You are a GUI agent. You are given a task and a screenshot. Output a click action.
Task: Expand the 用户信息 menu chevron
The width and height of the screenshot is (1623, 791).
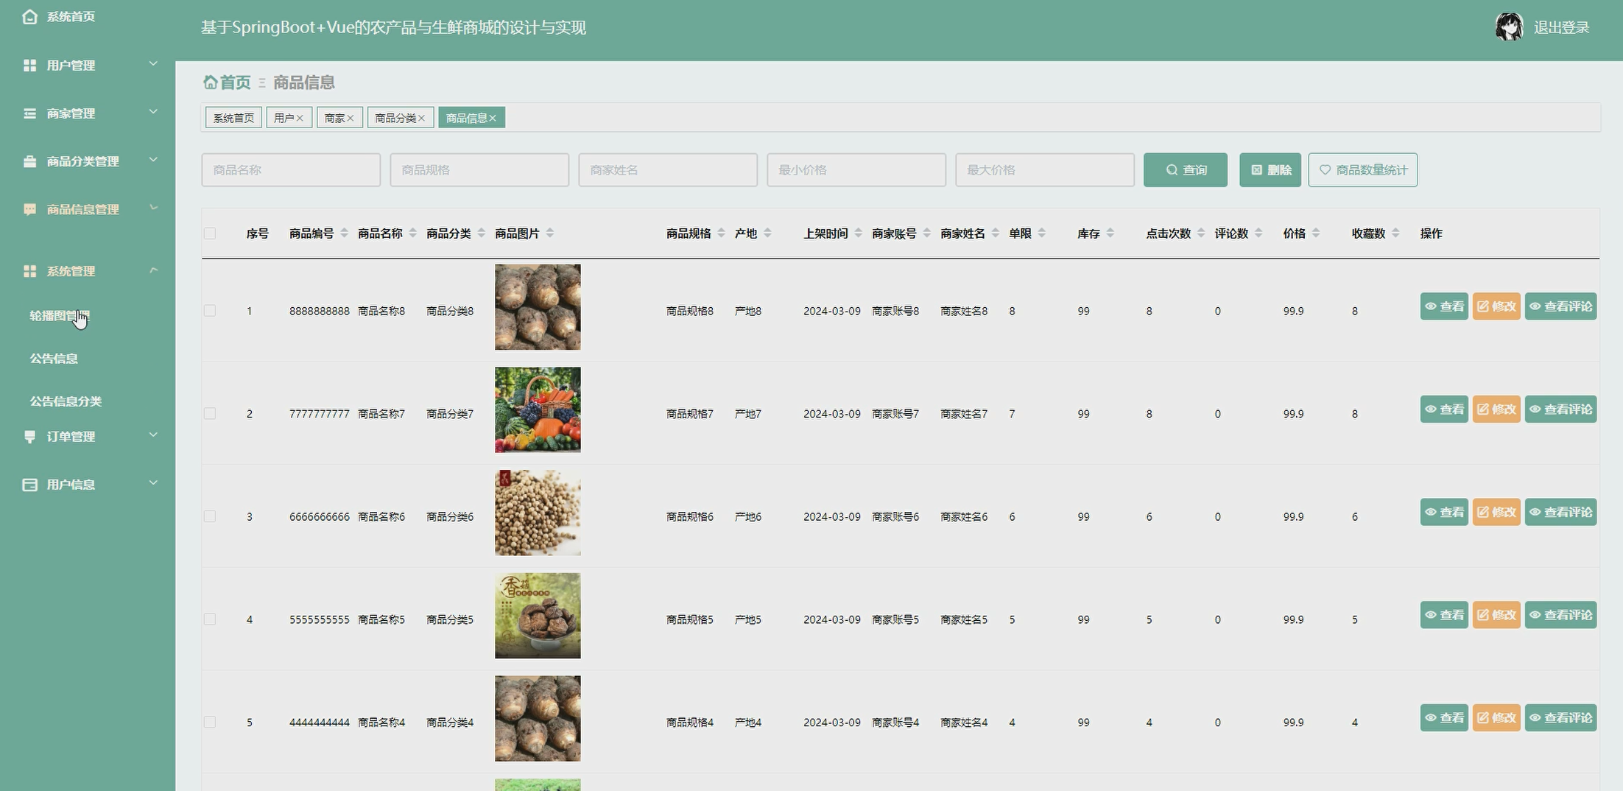click(153, 483)
